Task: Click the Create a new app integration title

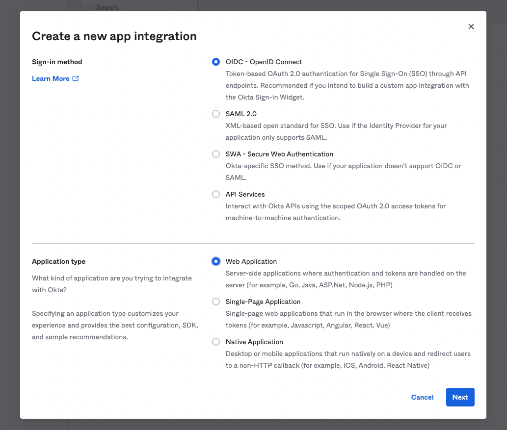Action: 114,36
